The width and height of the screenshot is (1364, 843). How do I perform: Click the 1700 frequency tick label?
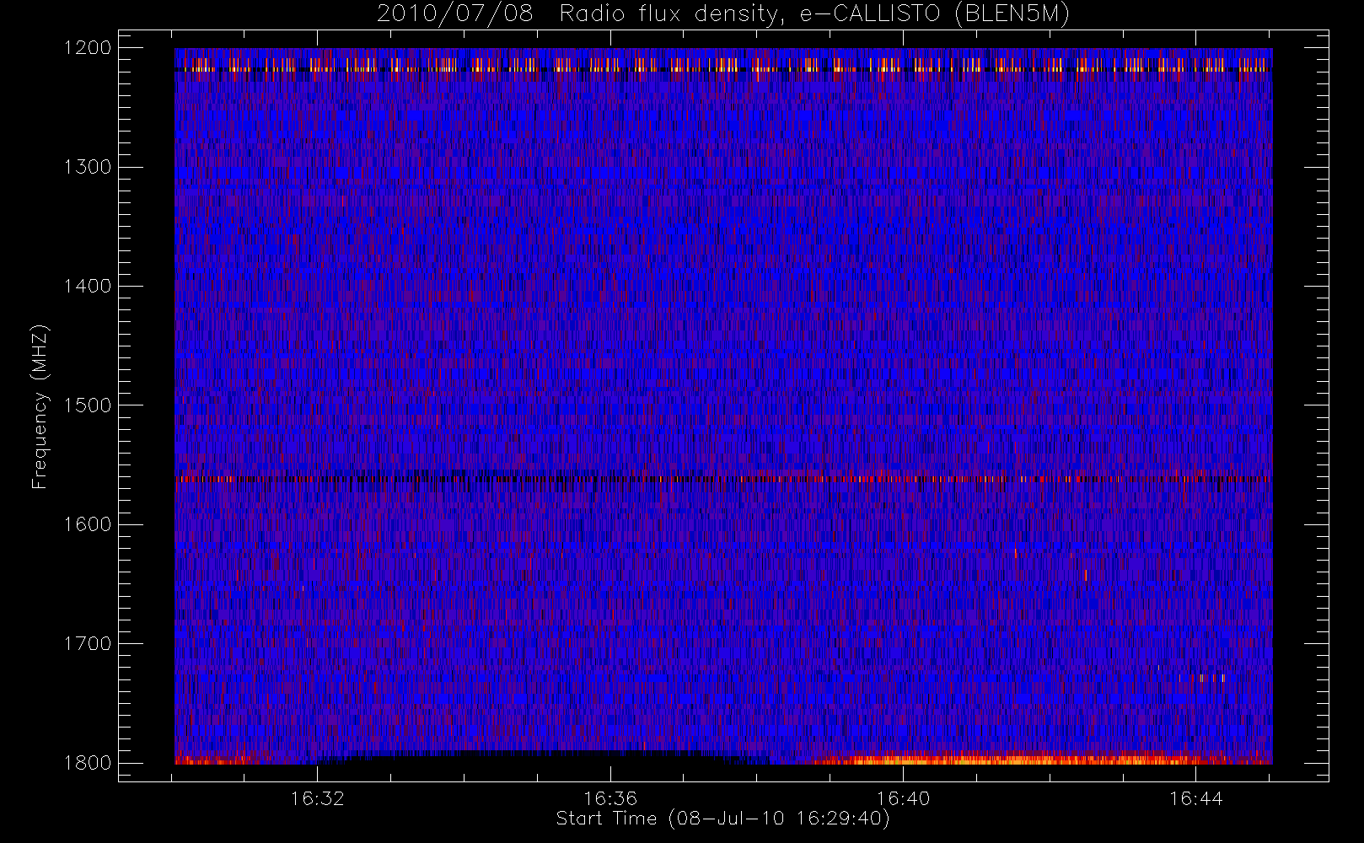tap(88, 643)
